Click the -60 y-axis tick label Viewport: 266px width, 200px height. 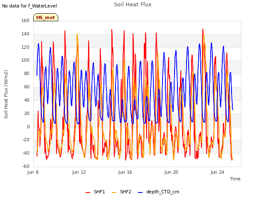coord(26,167)
